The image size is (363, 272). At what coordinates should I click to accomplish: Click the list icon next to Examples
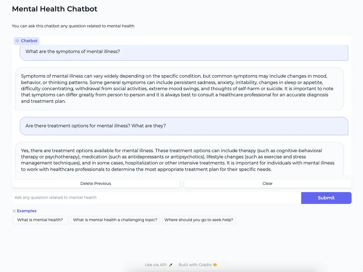tap(14, 211)
